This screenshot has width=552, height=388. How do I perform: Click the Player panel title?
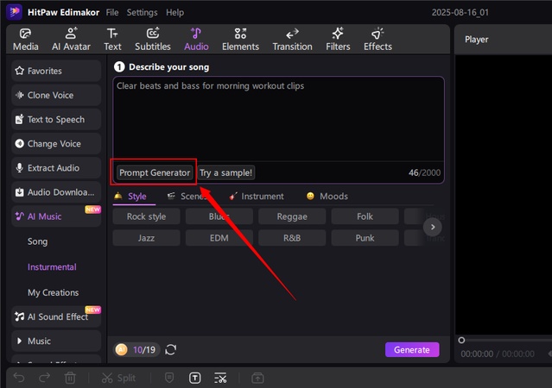476,40
